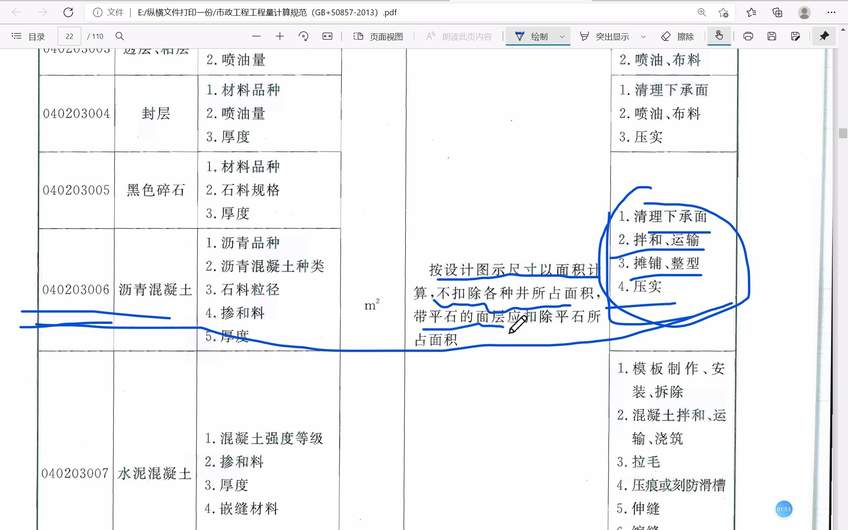Viewport: 848px width, 530px height.
Task: Open the PDF search tool
Action: tap(120, 37)
